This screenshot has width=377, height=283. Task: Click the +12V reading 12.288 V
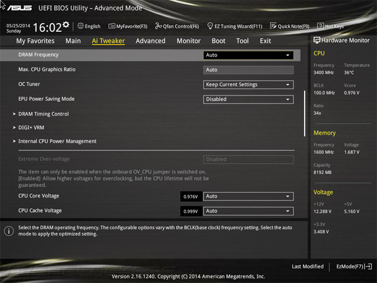coord(322,211)
